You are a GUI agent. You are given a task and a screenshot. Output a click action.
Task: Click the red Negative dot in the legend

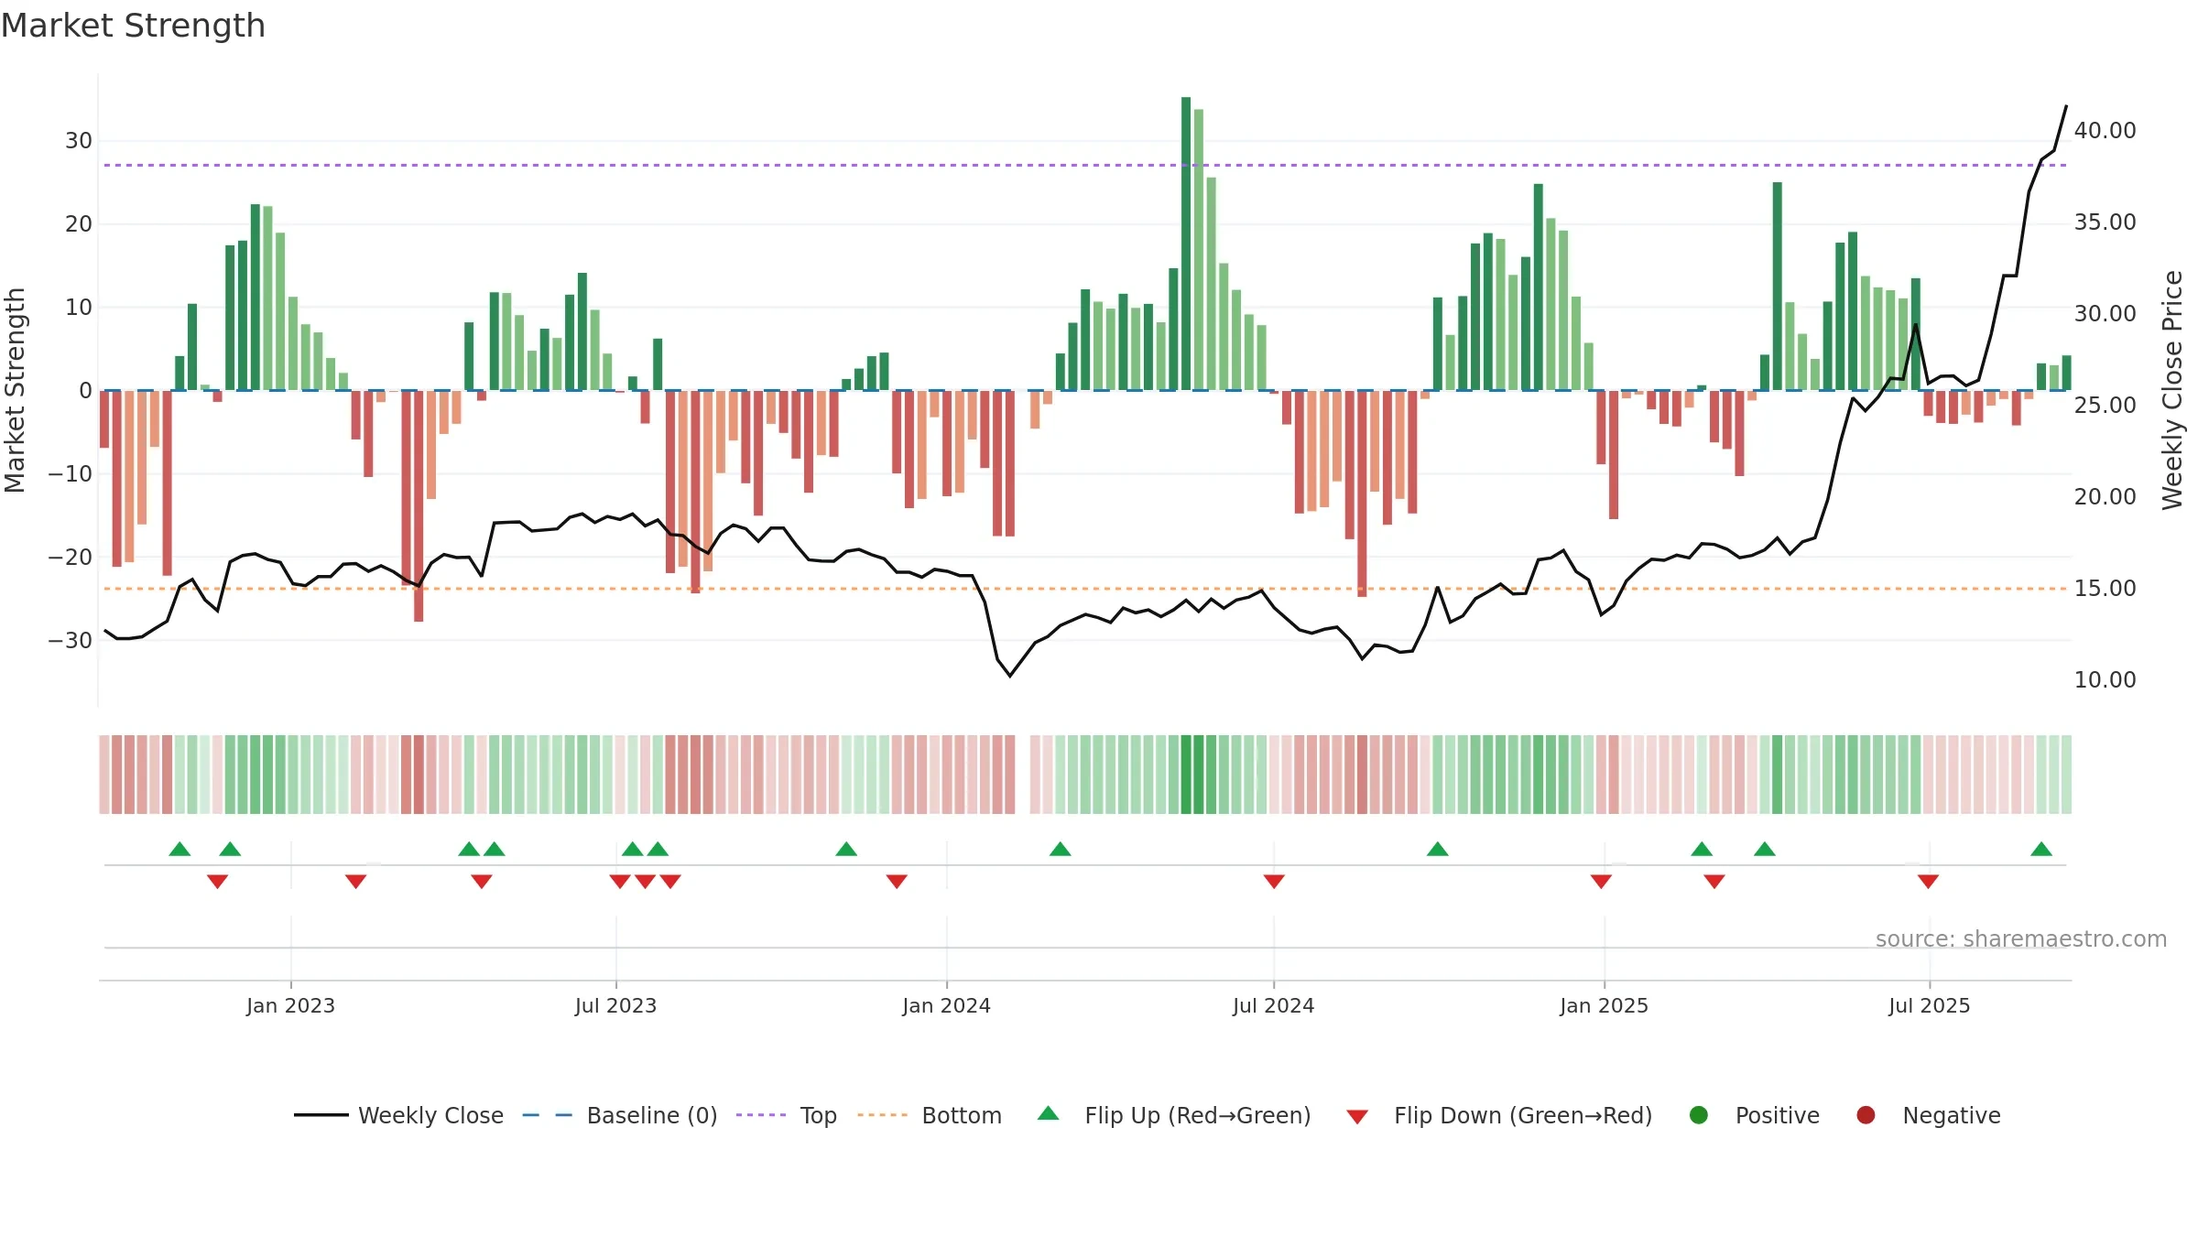1866,1115
